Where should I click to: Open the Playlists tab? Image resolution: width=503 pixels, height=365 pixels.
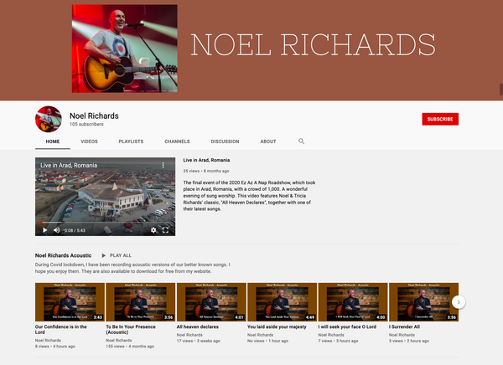pyautogui.click(x=132, y=141)
